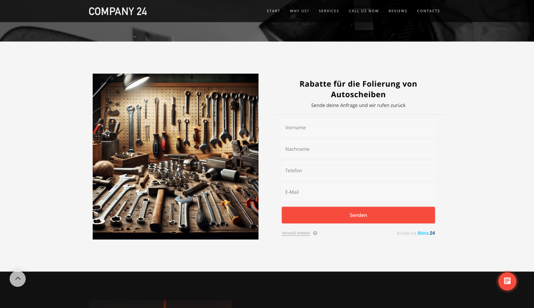Click the workshop tools image
The image size is (534, 308).
coord(176,157)
